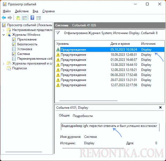Click the Событие 4101, Display header
Viewport: 166px width, 161px height.
(x=72, y=108)
